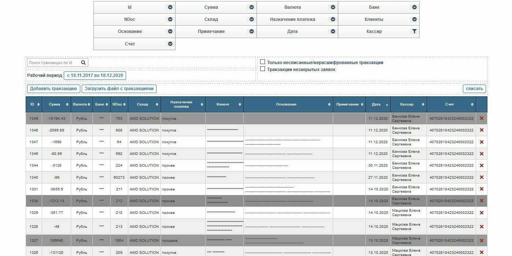The height and width of the screenshot is (256, 512).
Task: Remove transaction 1331 using red cross
Action: (x=482, y=189)
